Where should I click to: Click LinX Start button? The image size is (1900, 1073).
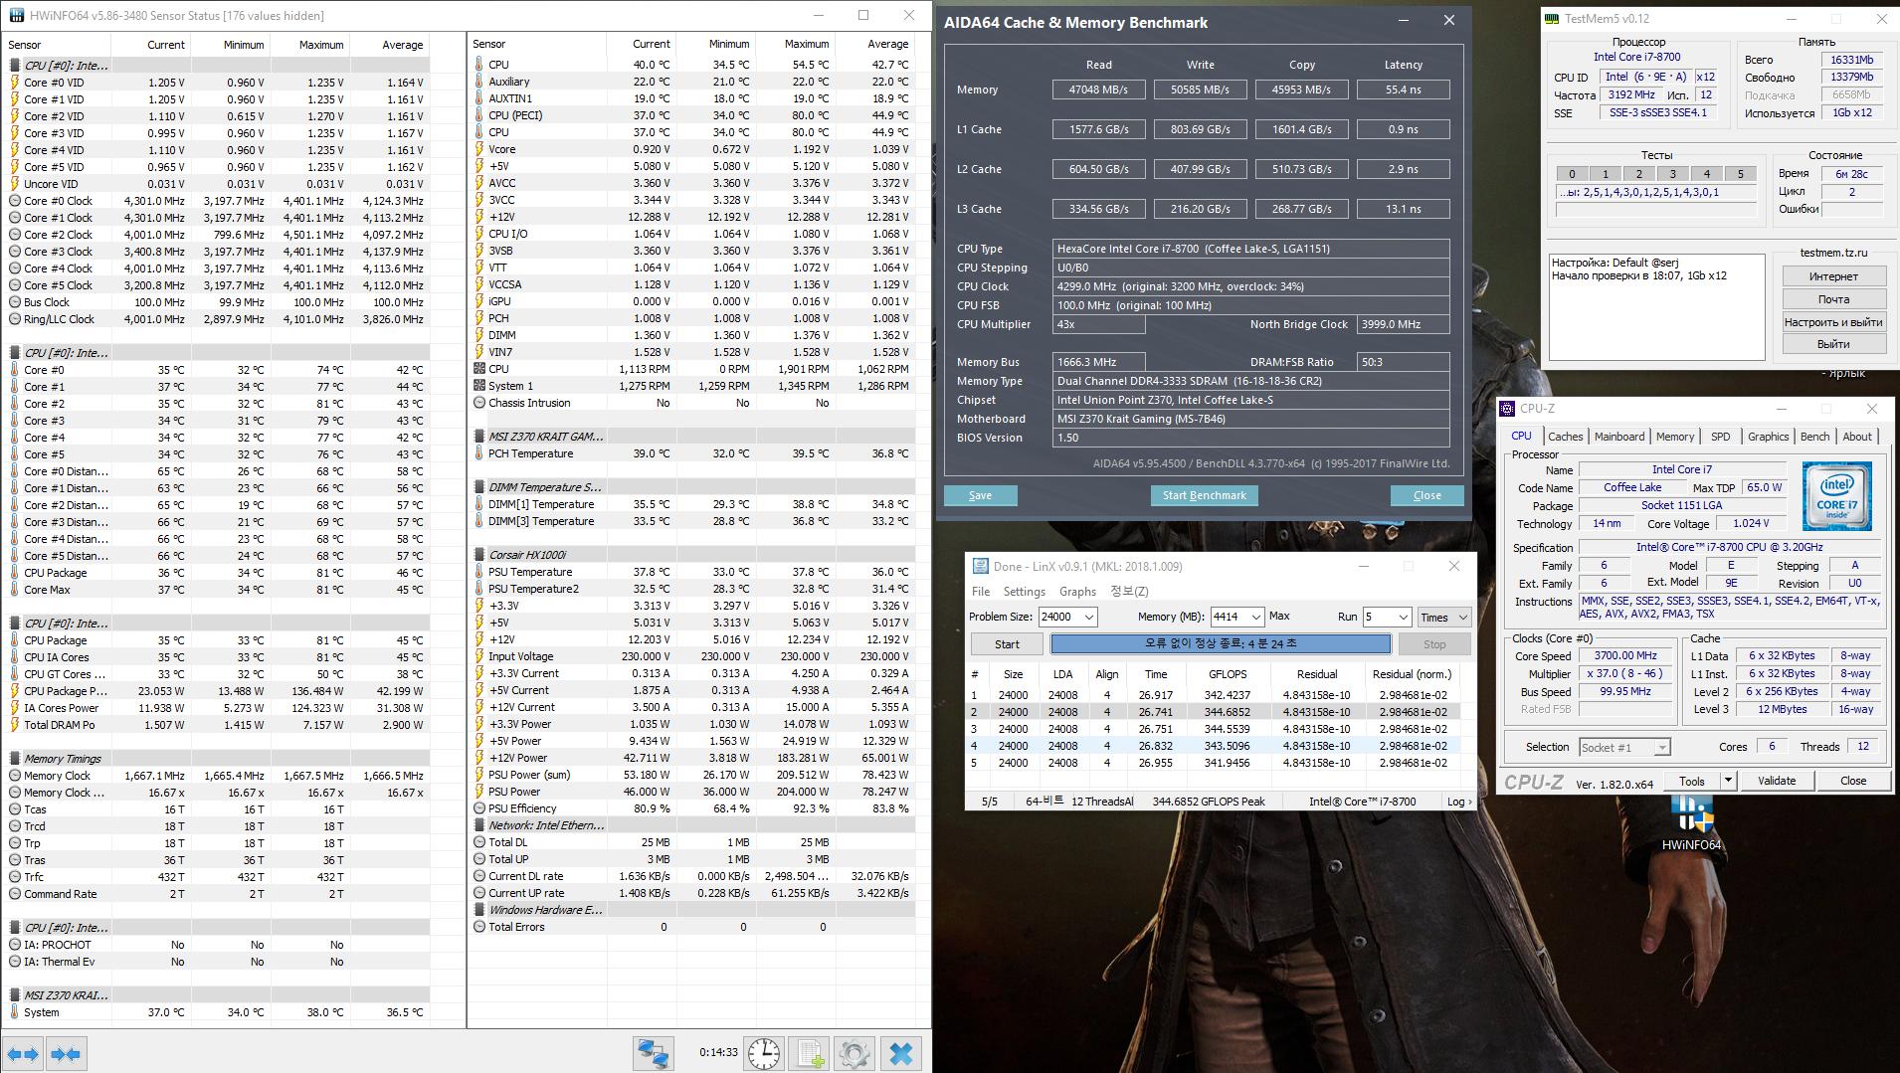tap(1007, 644)
